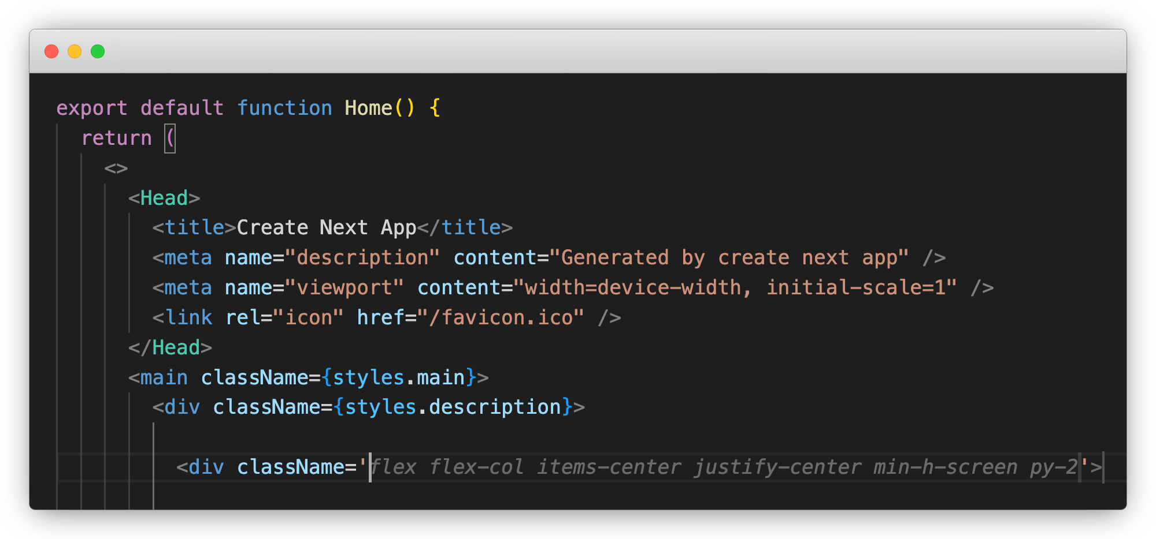The image size is (1156, 539).
Task: Click the green maximize window button
Action: 98,51
